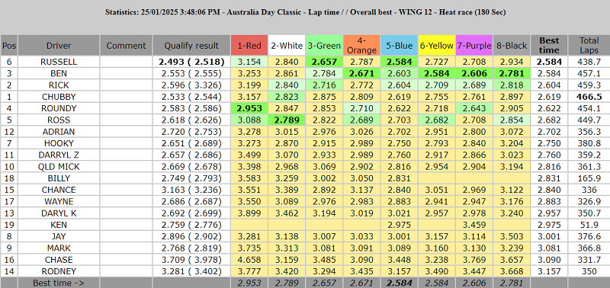Click driver name RICK
Viewport: 610px width, 288px height.
[59, 85]
